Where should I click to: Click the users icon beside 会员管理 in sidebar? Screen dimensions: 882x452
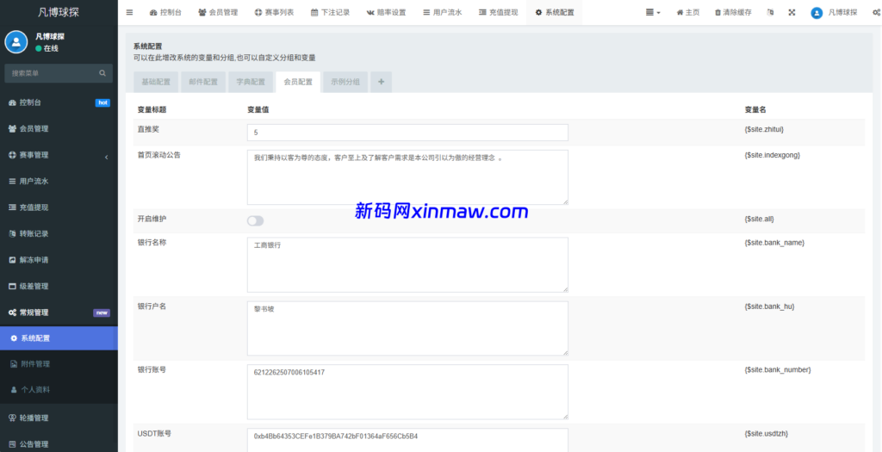(12, 129)
